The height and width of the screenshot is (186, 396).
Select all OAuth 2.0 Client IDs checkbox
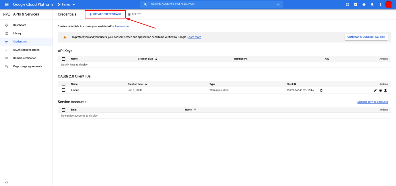pyautogui.click(x=63, y=84)
